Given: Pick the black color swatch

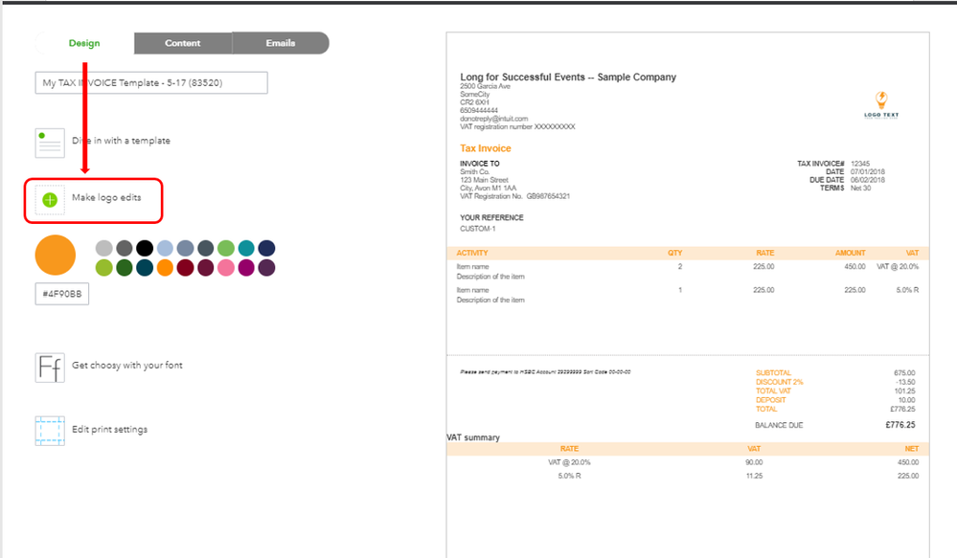Looking at the screenshot, I should (x=145, y=248).
